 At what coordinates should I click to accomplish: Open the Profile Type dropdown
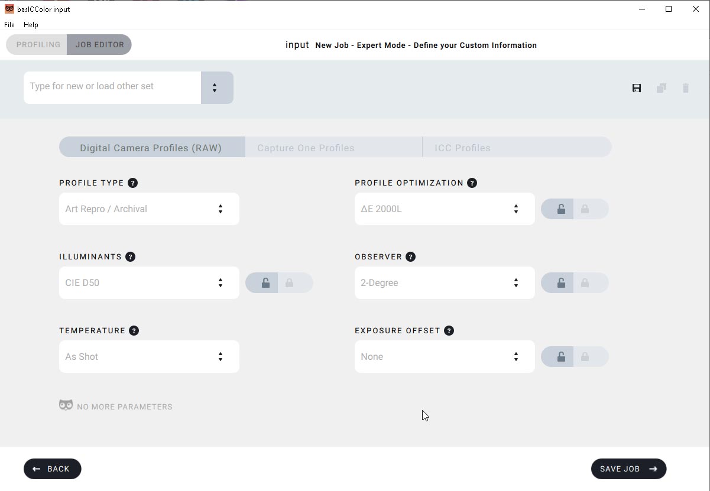tap(149, 209)
